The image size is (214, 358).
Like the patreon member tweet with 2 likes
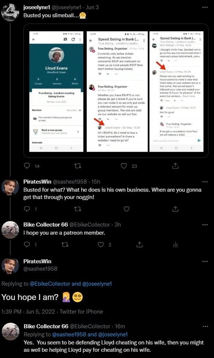tap(101, 245)
